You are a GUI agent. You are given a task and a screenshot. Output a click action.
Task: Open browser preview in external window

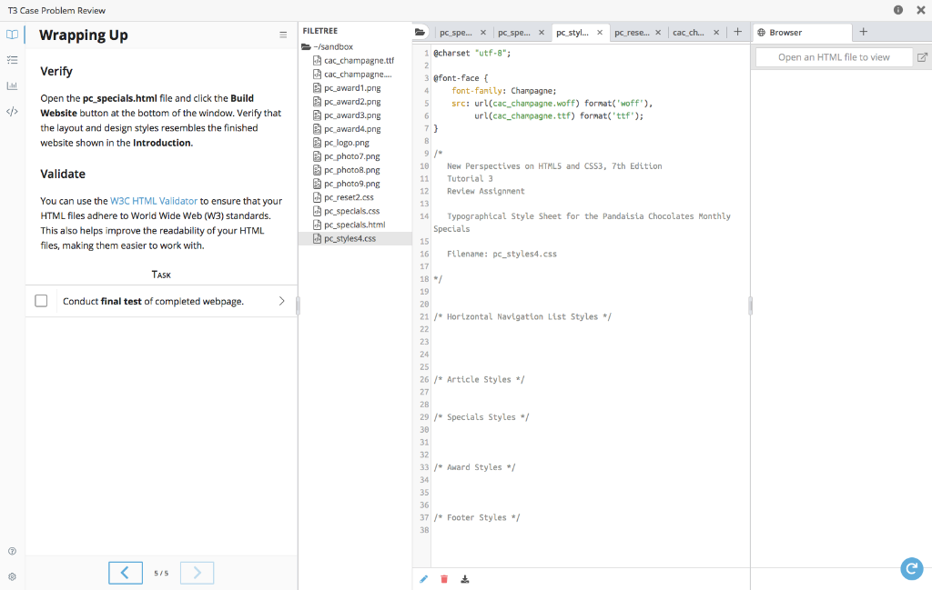tap(922, 57)
